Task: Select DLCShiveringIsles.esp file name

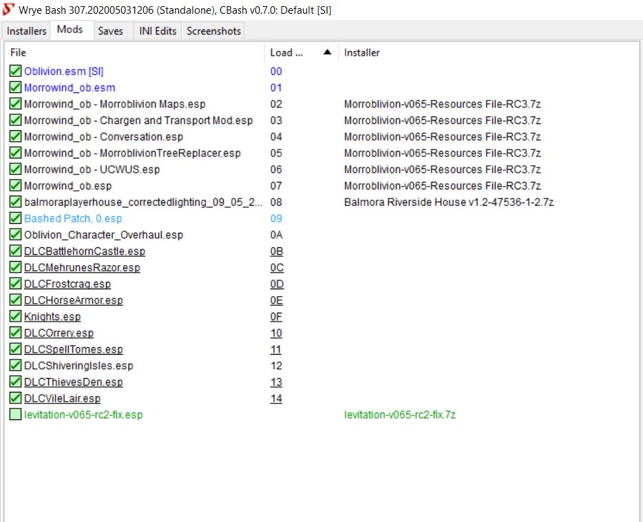Action: pos(78,366)
